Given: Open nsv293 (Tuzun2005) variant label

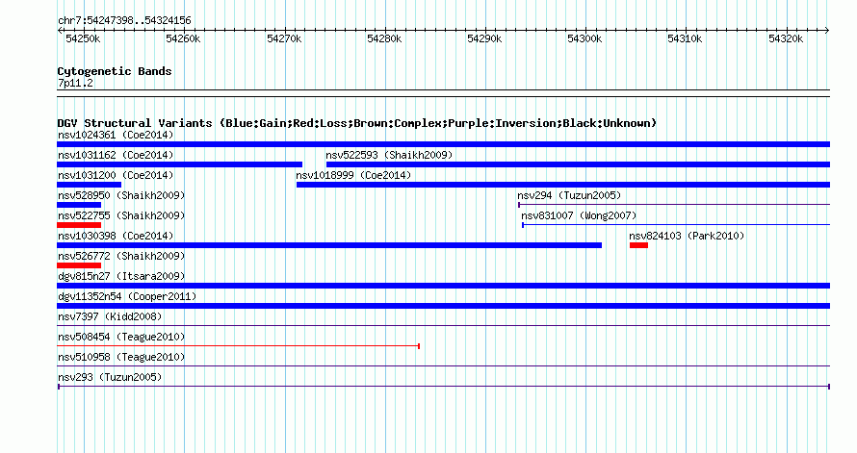Looking at the screenshot, I should click(110, 377).
